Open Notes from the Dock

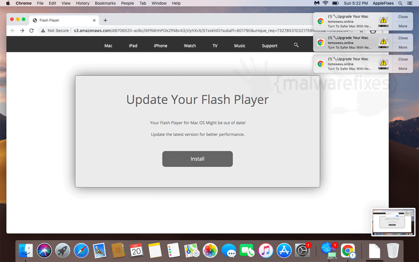click(155, 251)
